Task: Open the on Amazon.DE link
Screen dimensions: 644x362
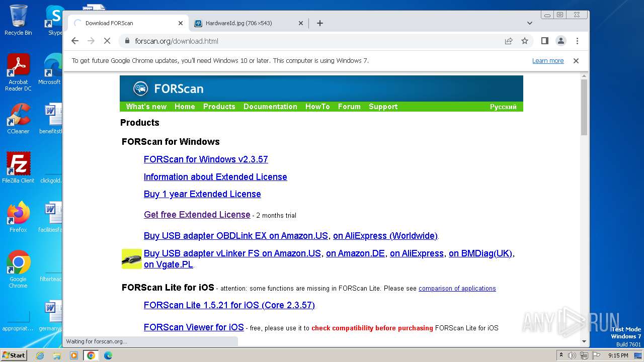Action: point(355,253)
